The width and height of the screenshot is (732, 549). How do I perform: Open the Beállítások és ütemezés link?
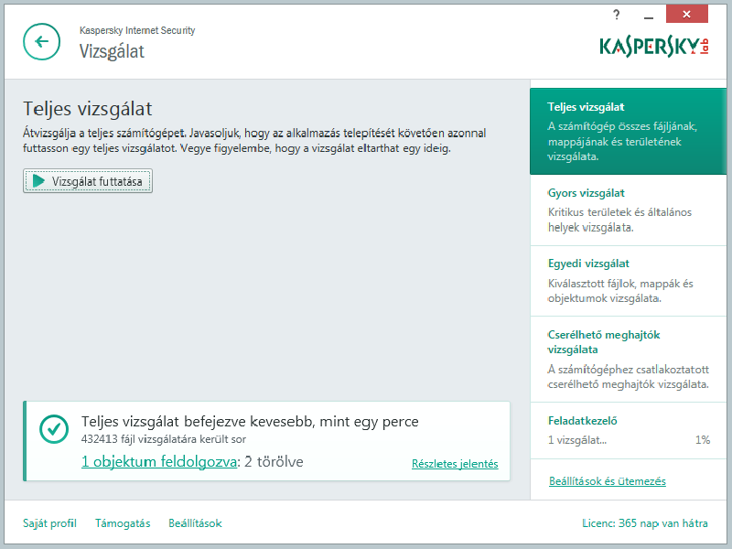point(608,481)
